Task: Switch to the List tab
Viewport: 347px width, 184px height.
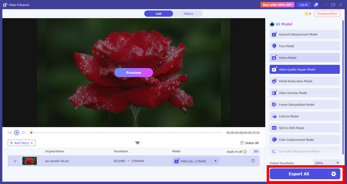Action: click(x=159, y=14)
